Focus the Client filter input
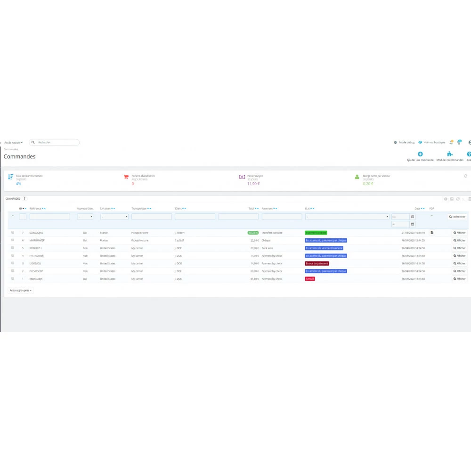The width and height of the screenshot is (471, 471). pyautogui.click(x=195, y=217)
